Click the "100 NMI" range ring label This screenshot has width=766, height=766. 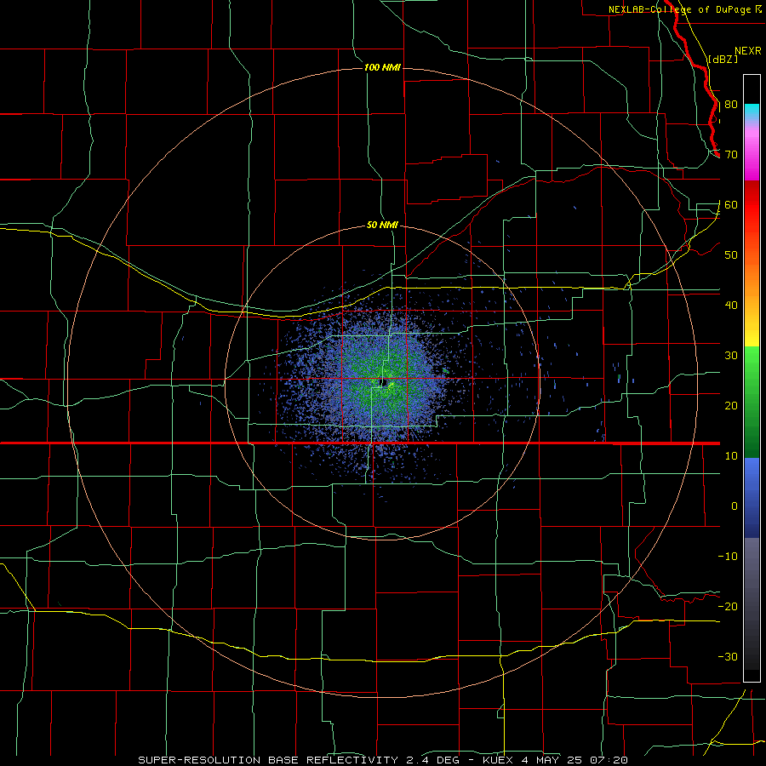(x=382, y=67)
